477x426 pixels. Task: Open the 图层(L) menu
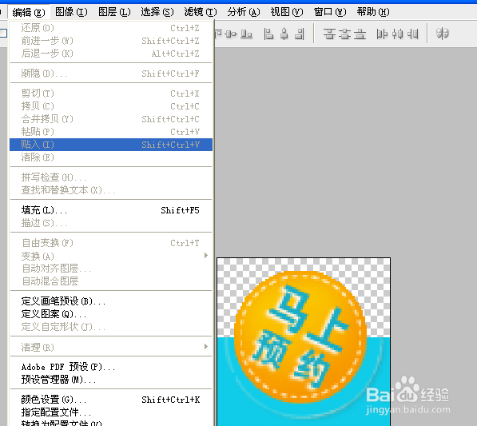[114, 12]
